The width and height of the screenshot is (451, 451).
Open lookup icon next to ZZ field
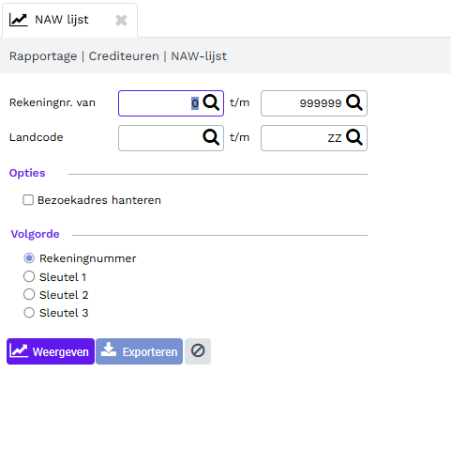354,137
